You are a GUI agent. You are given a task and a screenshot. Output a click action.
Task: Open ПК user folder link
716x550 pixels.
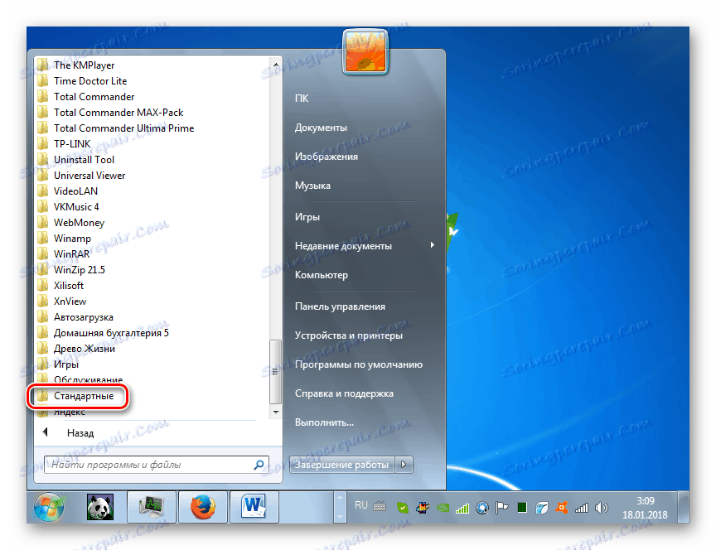click(302, 98)
